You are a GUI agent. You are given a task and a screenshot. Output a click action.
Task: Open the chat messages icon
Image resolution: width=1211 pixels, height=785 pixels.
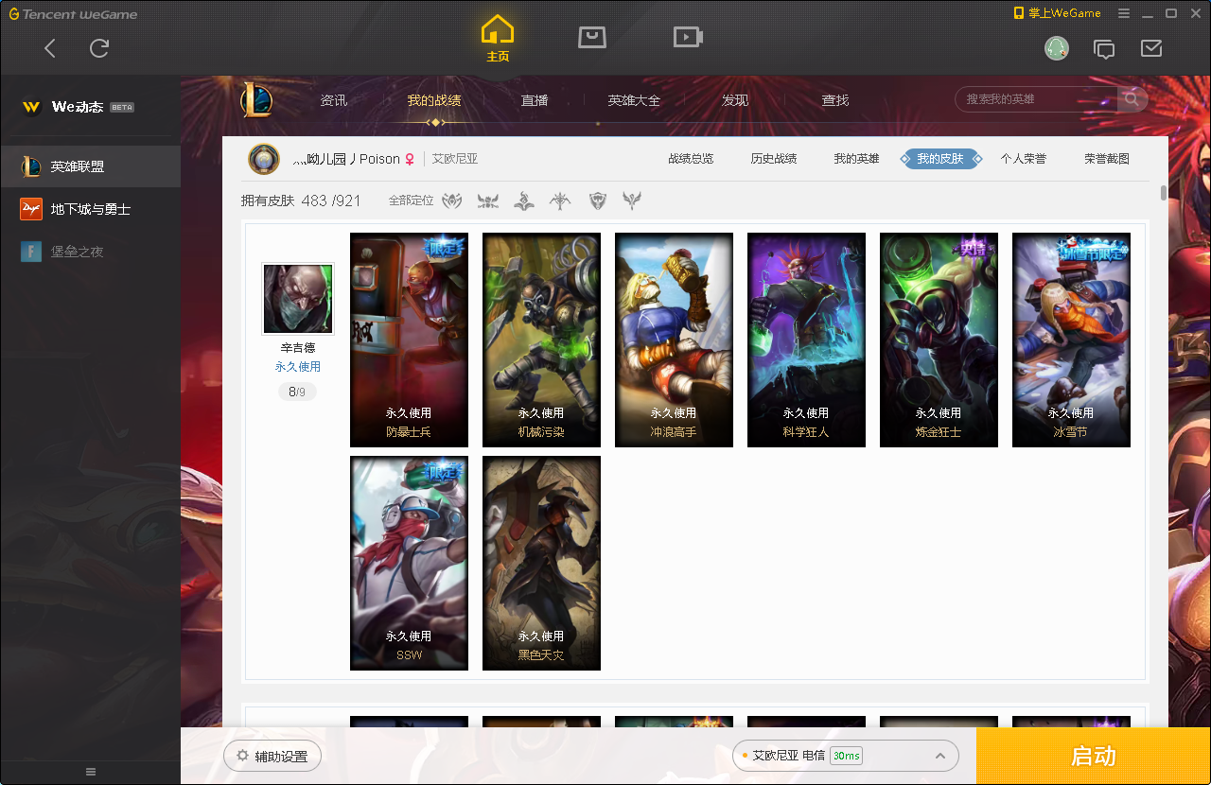(1104, 48)
